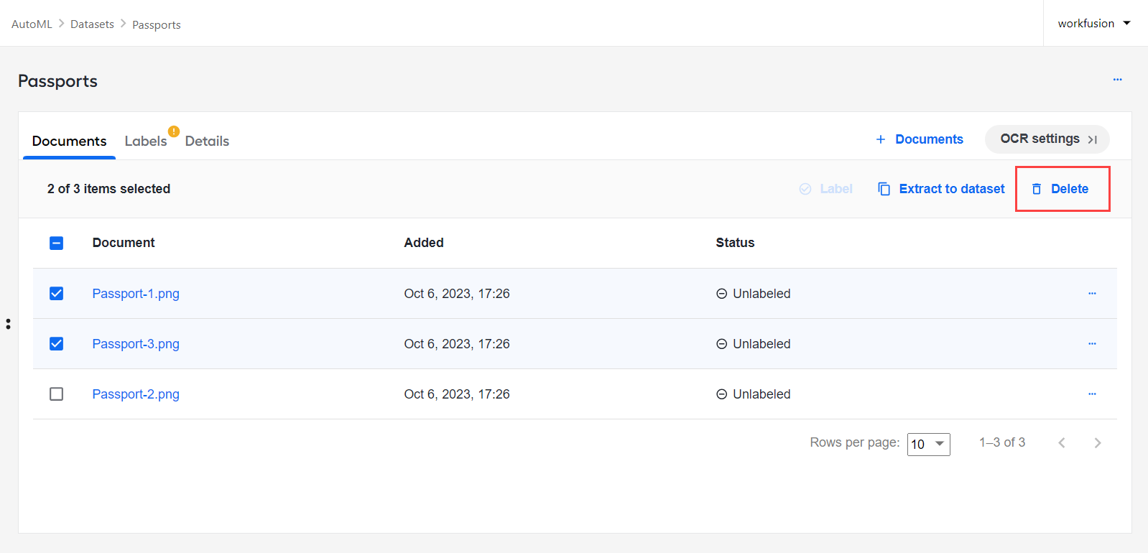Click the plus icon to add Documents

coord(881,139)
